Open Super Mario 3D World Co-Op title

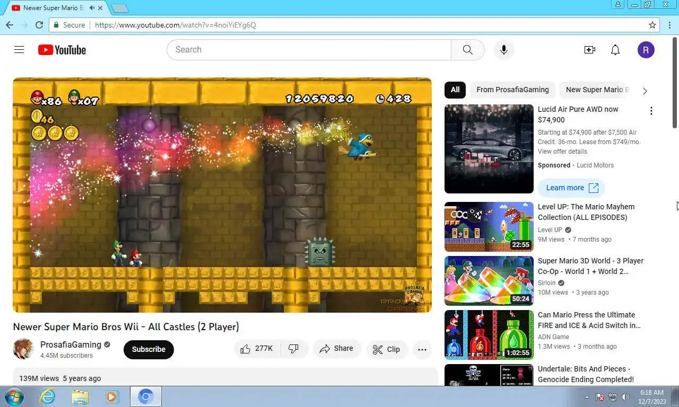click(x=590, y=266)
